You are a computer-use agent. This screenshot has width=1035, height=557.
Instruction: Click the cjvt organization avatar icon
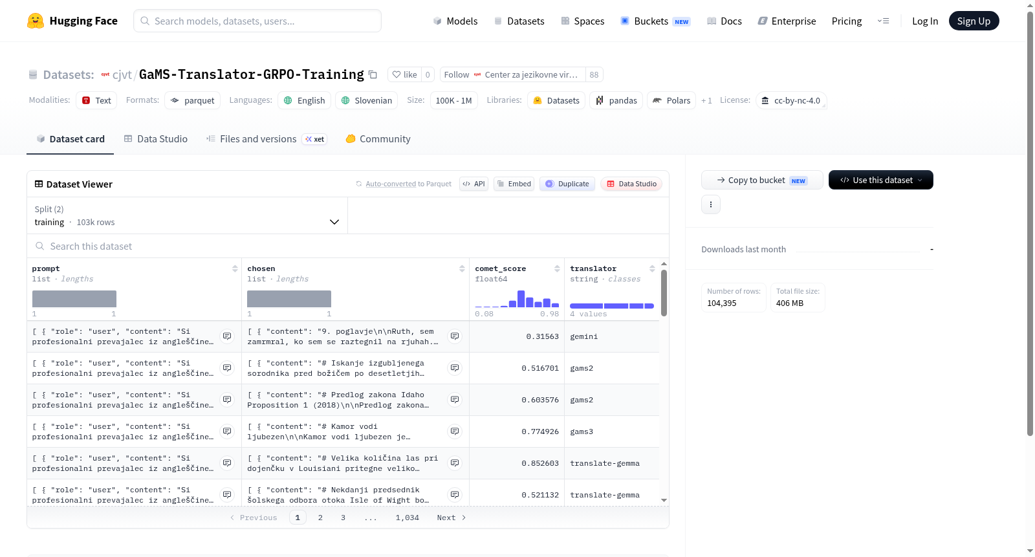105,74
